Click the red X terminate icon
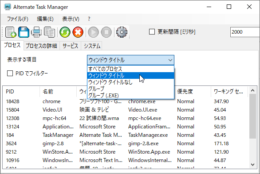Screen dimensions: 260x174 click(x=78, y=32)
